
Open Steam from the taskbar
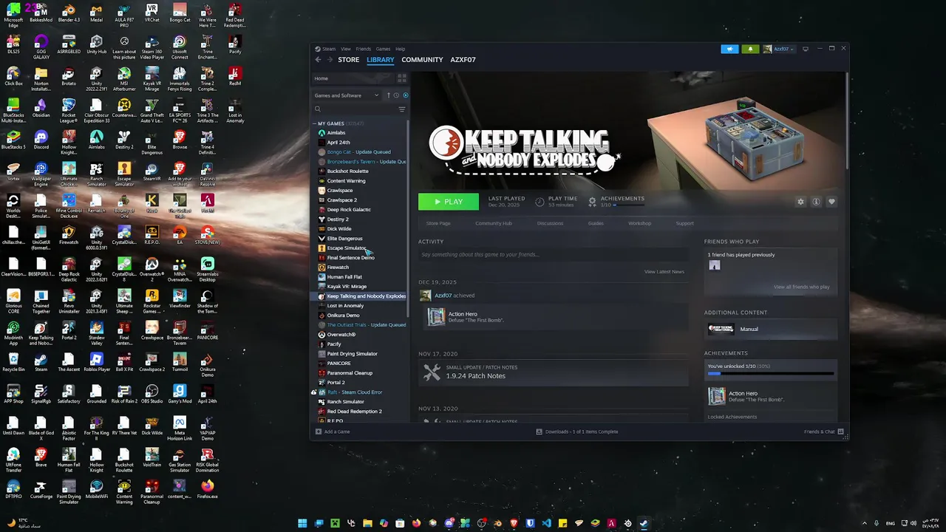[x=644, y=523]
